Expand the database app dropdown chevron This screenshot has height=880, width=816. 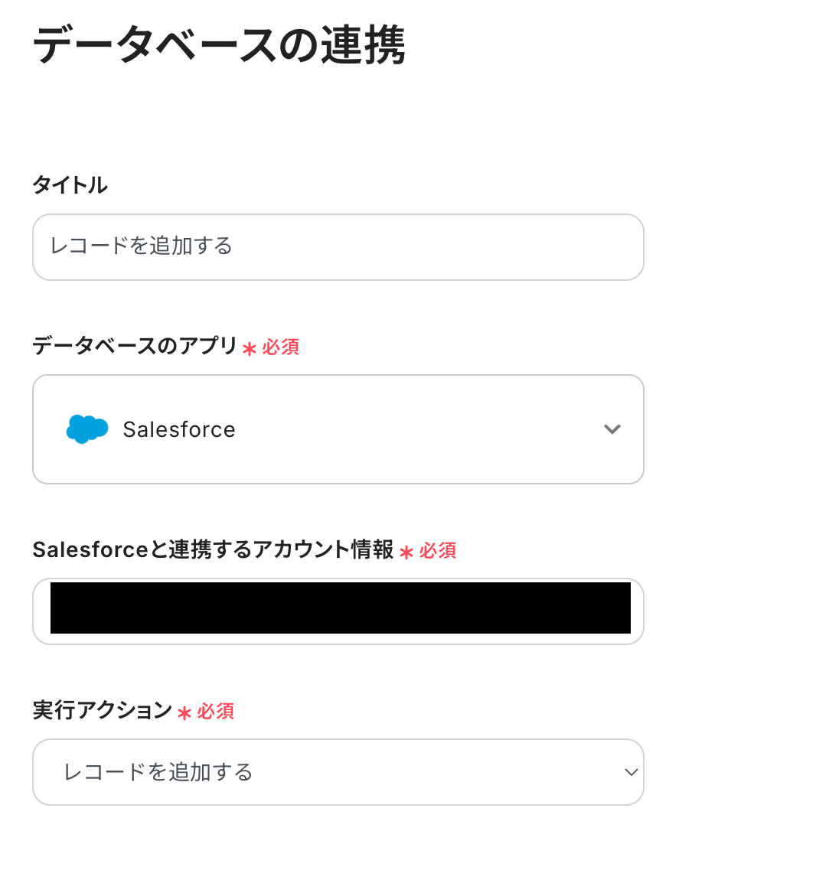612,429
